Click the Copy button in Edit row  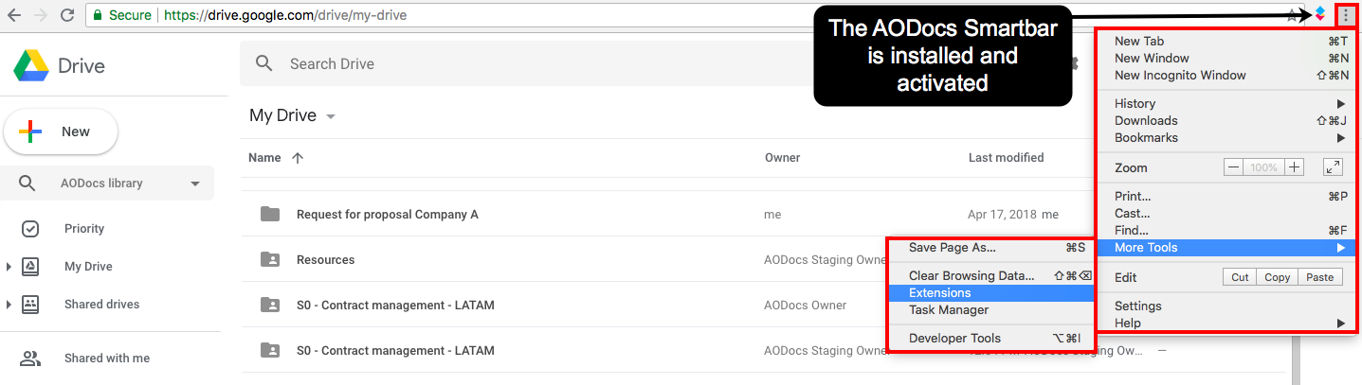click(1277, 277)
